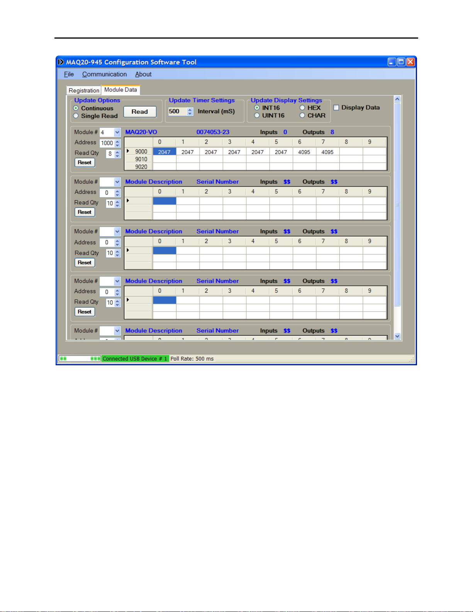The height and width of the screenshot is (612, 473).
Task: Click Reset for module 4
Action: point(85,163)
